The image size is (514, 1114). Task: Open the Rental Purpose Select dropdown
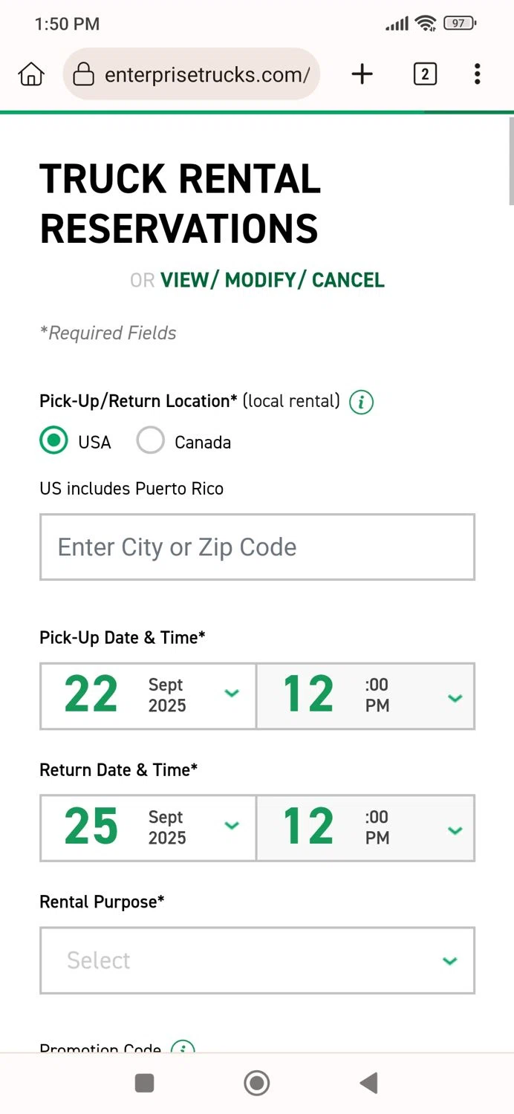pos(257,960)
